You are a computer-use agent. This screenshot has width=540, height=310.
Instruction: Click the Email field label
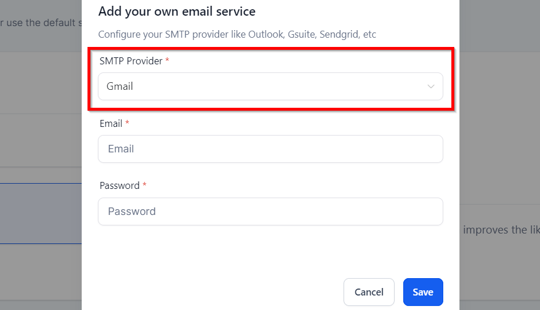click(x=111, y=123)
